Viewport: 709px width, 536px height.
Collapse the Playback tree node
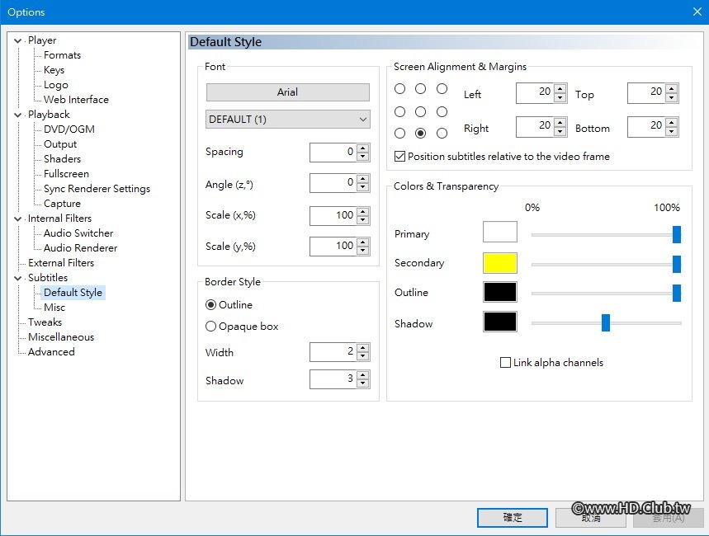(x=17, y=115)
